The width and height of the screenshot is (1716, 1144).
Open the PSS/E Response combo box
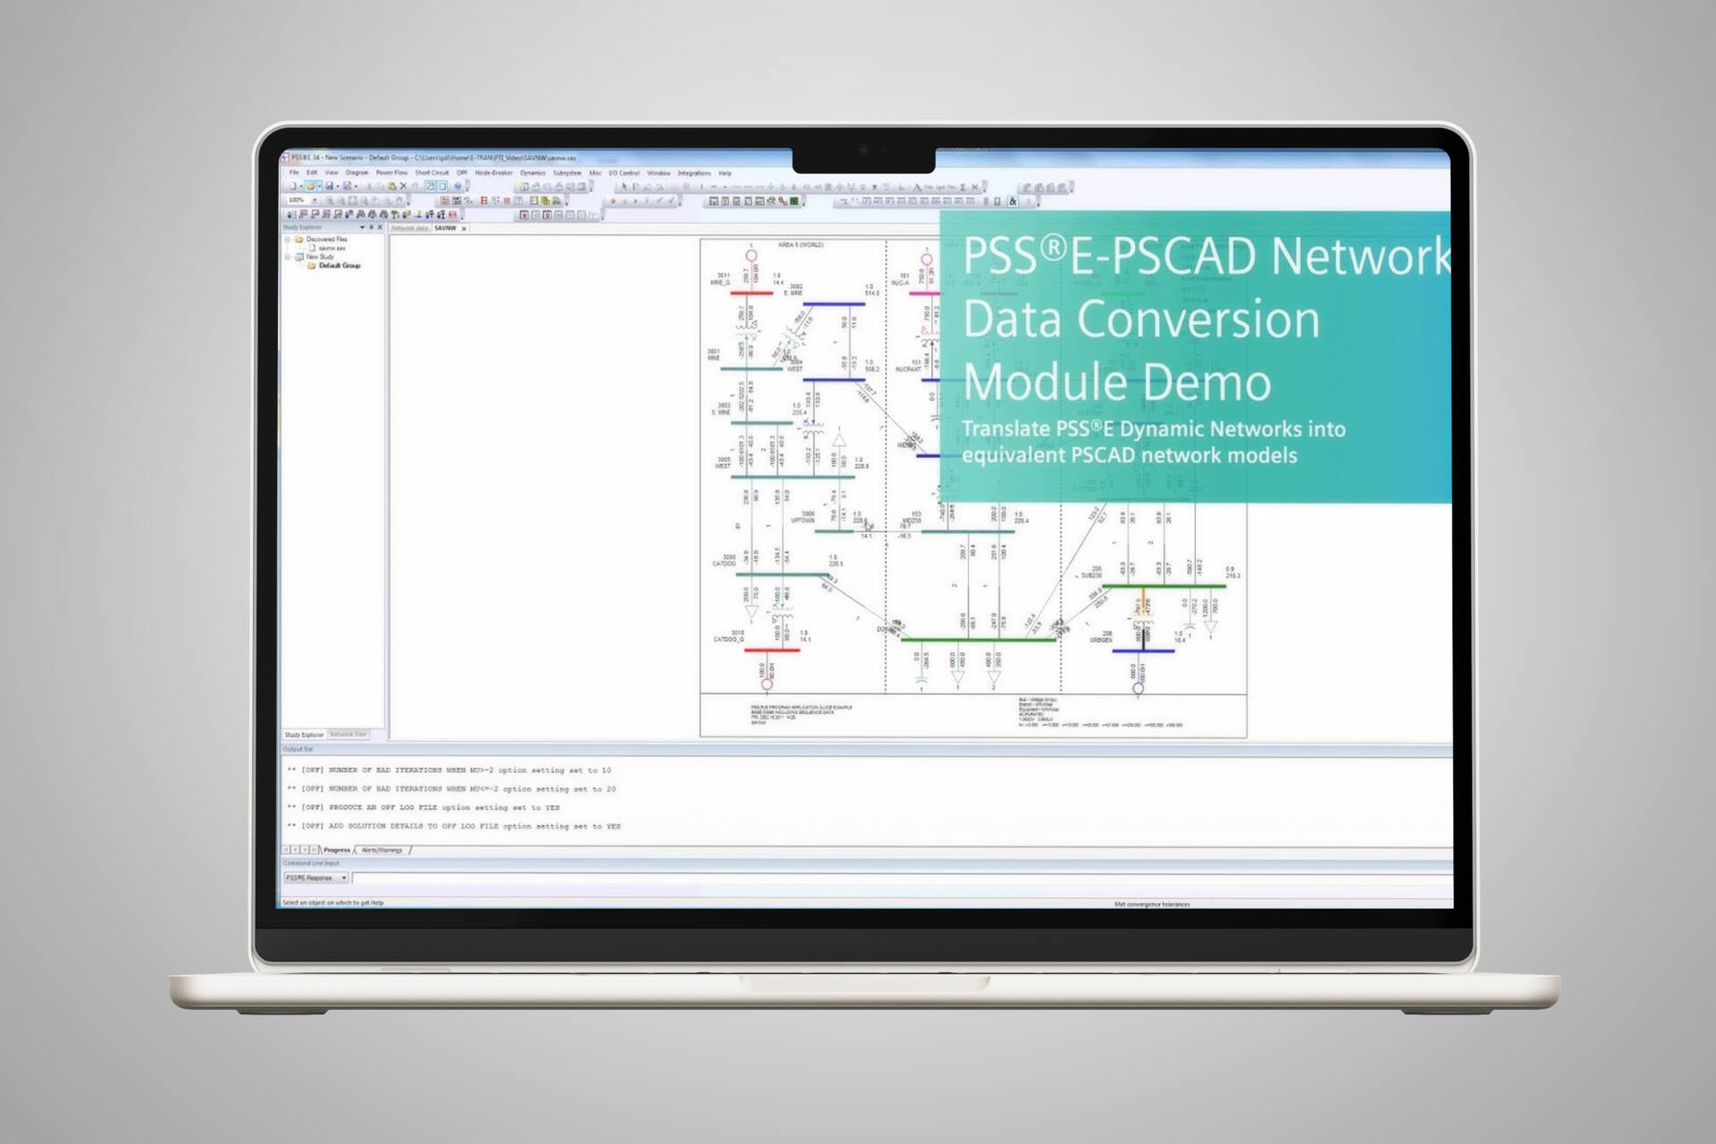pyautogui.click(x=316, y=878)
